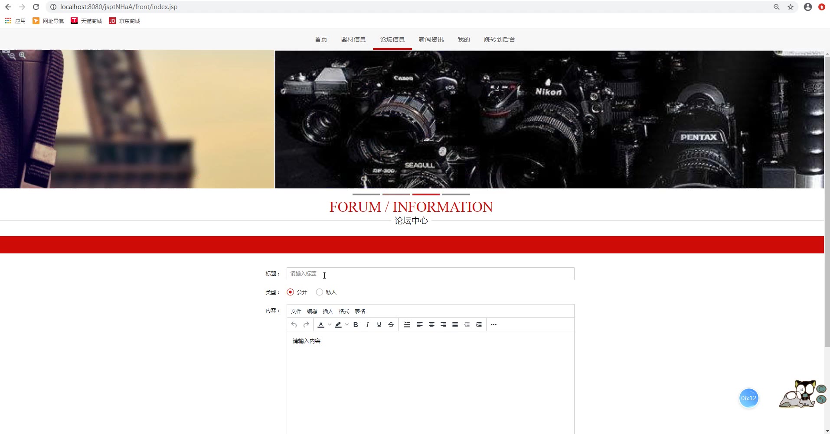The image size is (830, 434).
Task: Align text right
Action: tap(443, 324)
